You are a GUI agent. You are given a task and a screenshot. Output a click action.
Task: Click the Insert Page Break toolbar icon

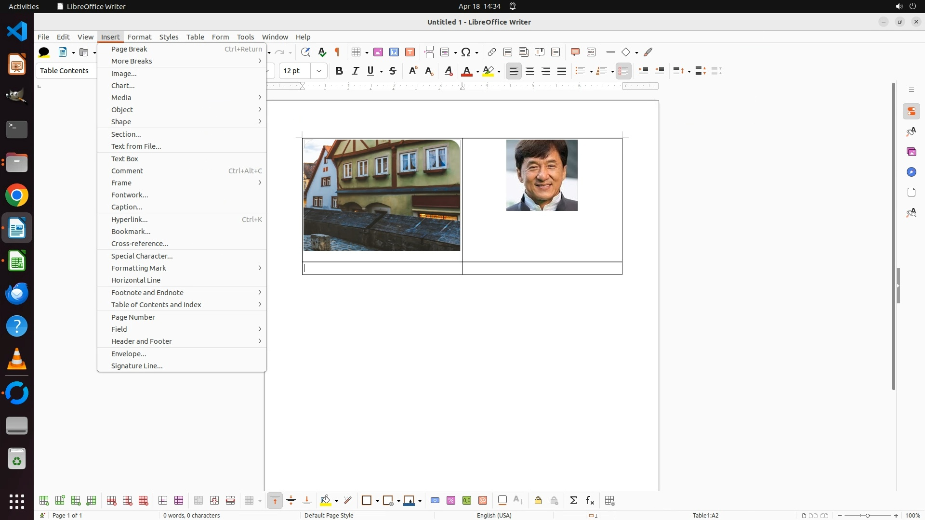pos(429,52)
